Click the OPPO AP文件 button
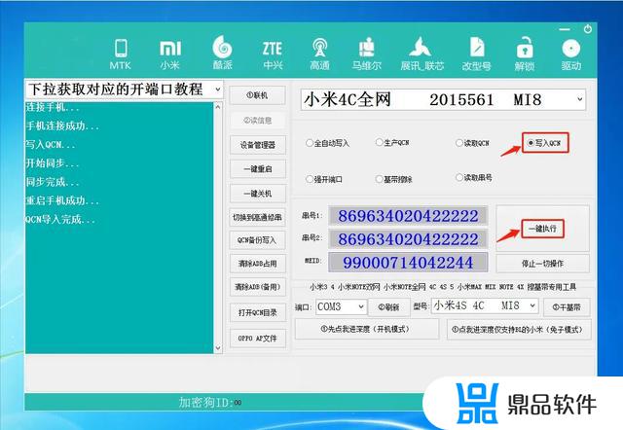The image size is (623, 430). click(257, 339)
